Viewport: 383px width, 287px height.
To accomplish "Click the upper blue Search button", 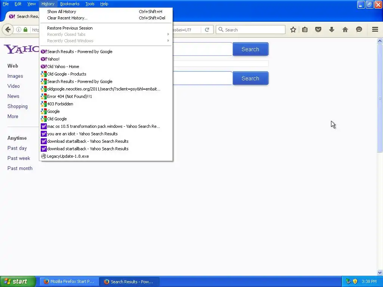I will coord(250,49).
